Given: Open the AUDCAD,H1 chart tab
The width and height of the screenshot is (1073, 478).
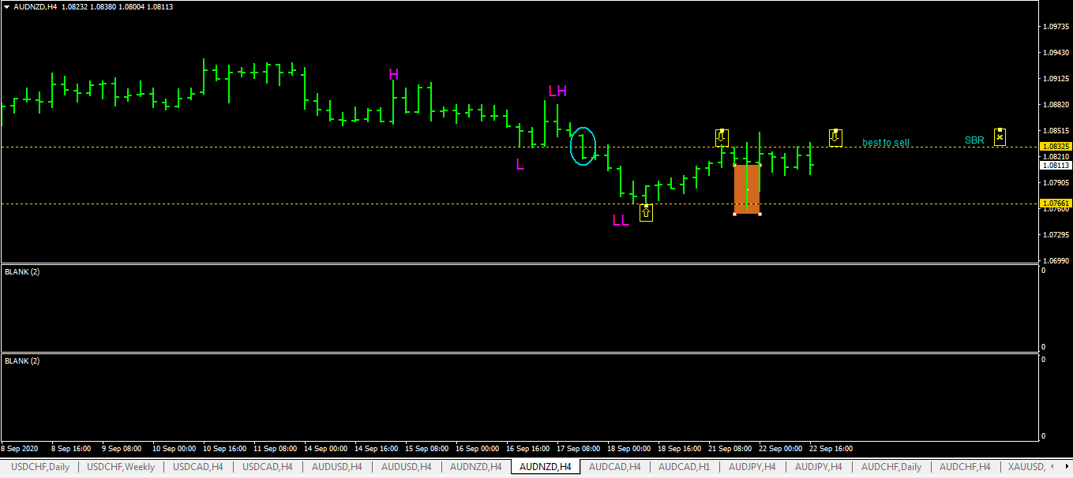Looking at the screenshot, I should (x=685, y=467).
